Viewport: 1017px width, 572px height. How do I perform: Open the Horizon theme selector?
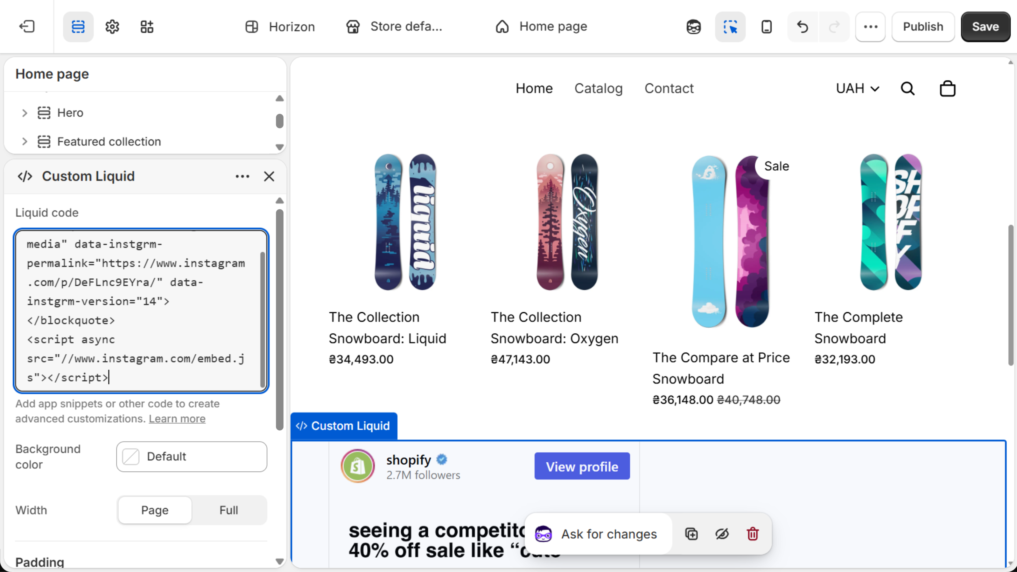coord(280,26)
